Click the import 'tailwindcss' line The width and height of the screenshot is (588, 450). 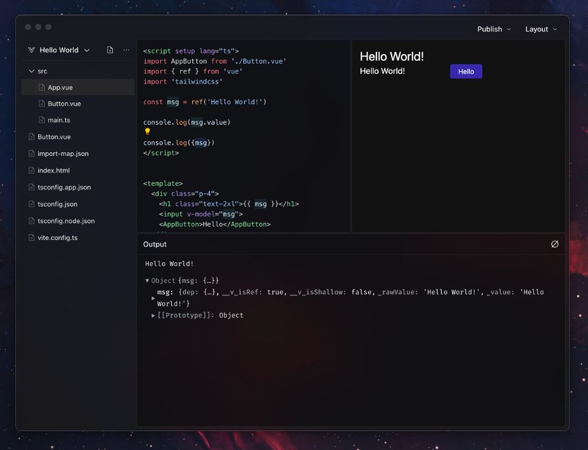tap(183, 81)
